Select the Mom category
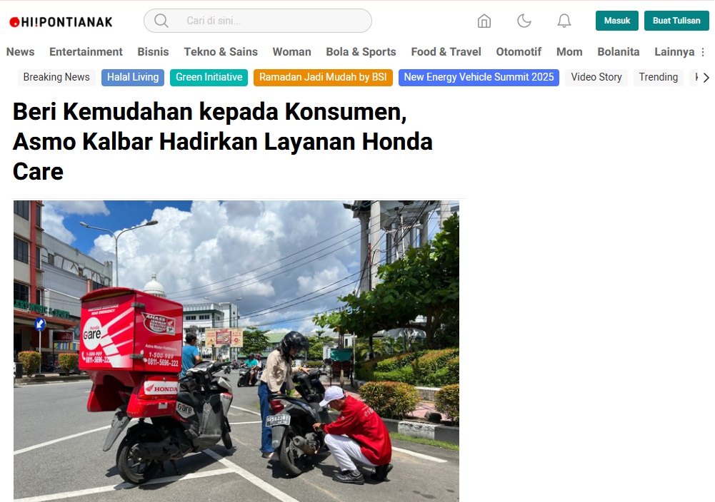 pos(569,52)
